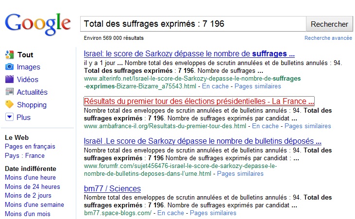Open the bm77 / Sciences result
Screen dimensions: 355x219
112,188
